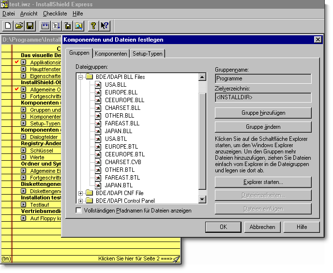
Task: Expand the BDE/IDAPI CNF File group
Action: pyautogui.click(x=81, y=193)
